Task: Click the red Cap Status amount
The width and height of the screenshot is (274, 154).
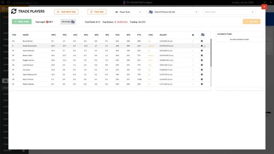Action: point(121,22)
